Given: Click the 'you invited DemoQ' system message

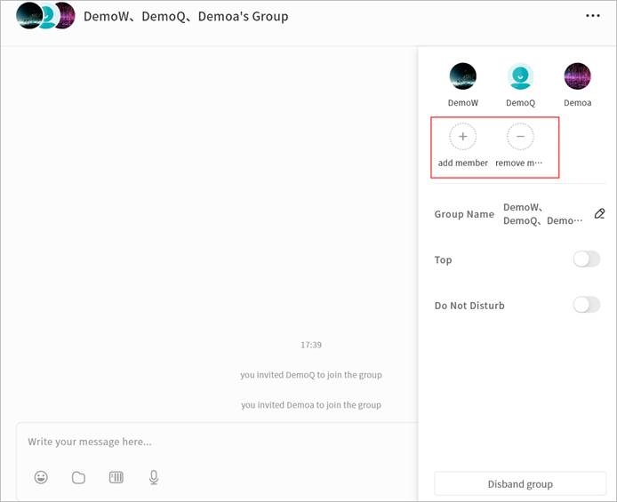Looking at the screenshot, I should [x=310, y=375].
